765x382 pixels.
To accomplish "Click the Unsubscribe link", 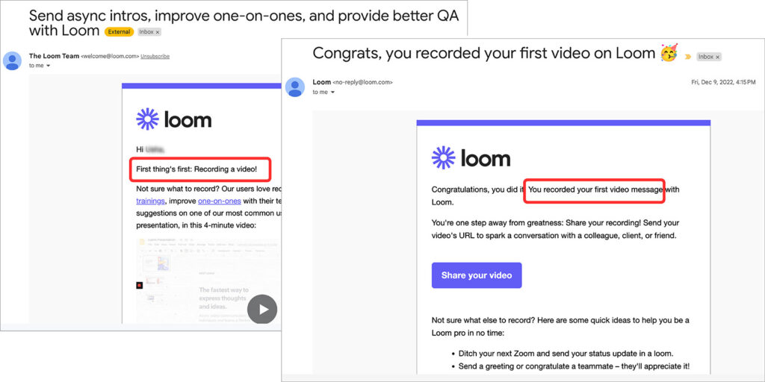I will tap(155, 56).
